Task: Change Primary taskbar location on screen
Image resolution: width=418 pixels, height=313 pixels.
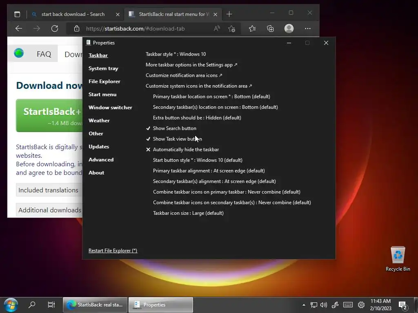Action: (211, 97)
